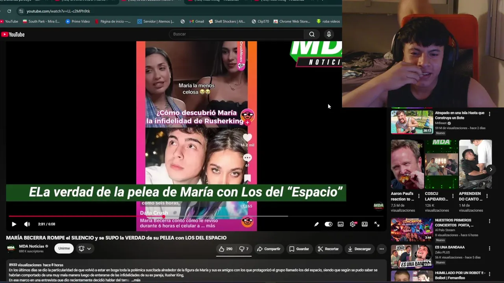504x283 pixels.
Task: Open the MDA Noticias channel name
Action: 31,246
